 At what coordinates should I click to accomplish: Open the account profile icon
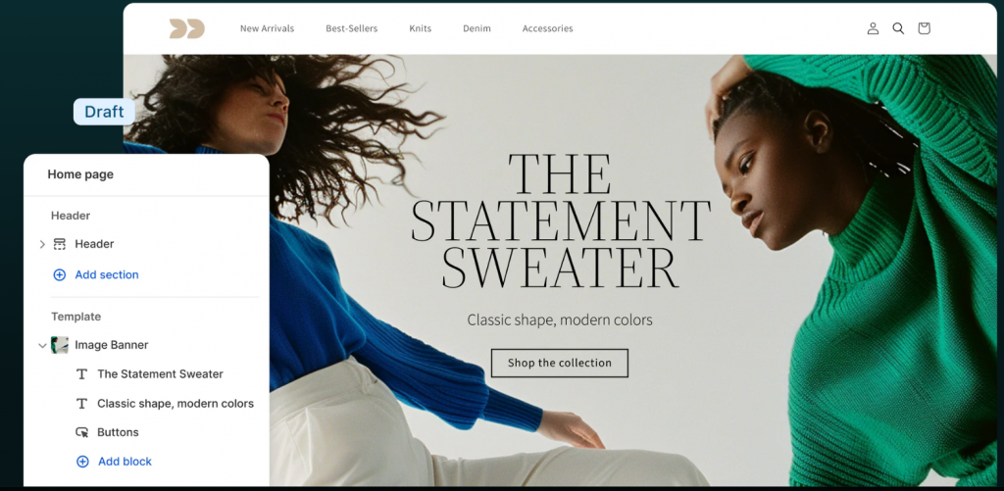coord(873,28)
